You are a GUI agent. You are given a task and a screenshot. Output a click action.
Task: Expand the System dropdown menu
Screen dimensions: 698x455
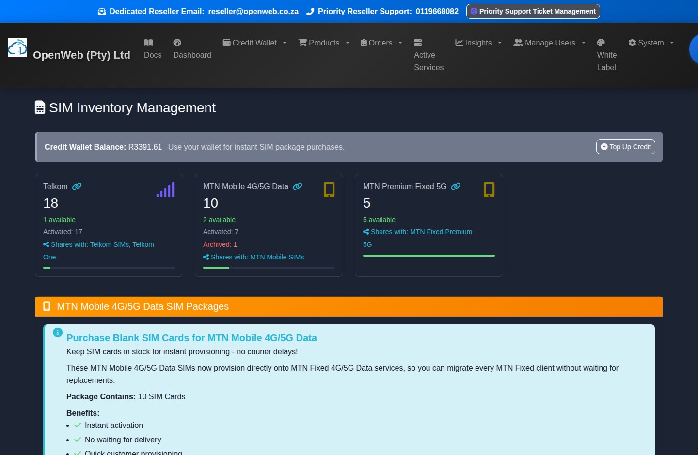(x=651, y=43)
